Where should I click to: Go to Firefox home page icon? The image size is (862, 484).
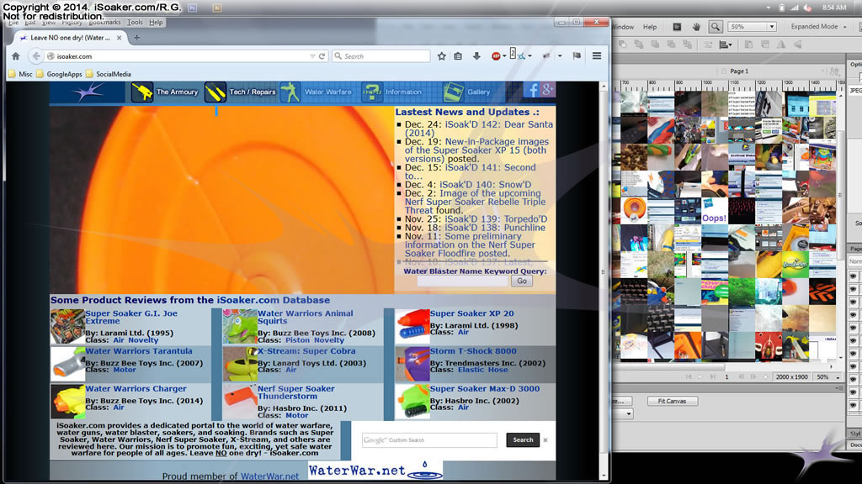[x=15, y=56]
